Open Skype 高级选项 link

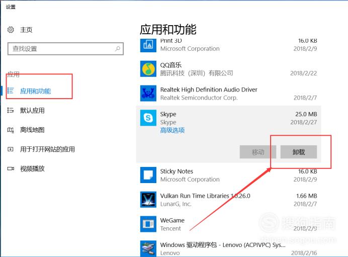[x=172, y=130]
